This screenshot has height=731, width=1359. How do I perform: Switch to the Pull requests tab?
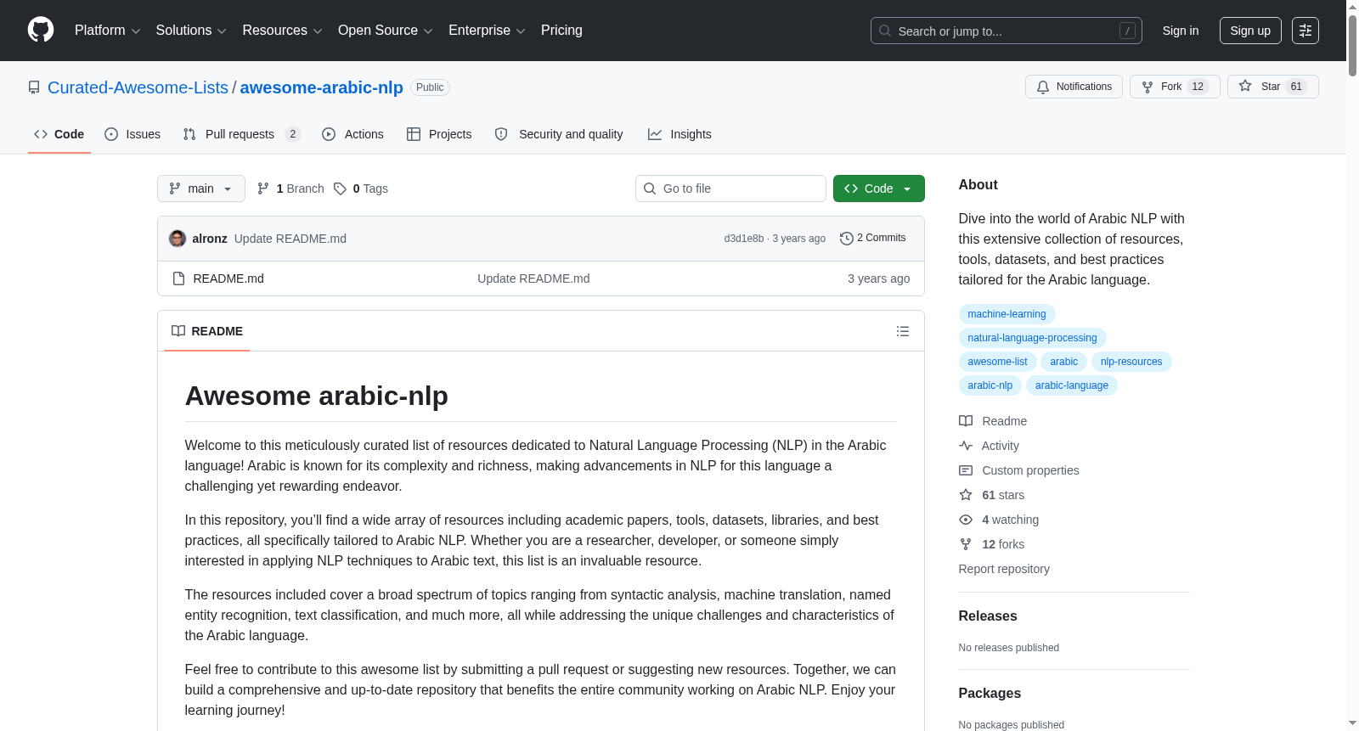pyautogui.click(x=242, y=134)
